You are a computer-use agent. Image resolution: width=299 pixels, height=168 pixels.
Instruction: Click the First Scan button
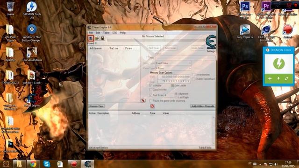coord(154,48)
